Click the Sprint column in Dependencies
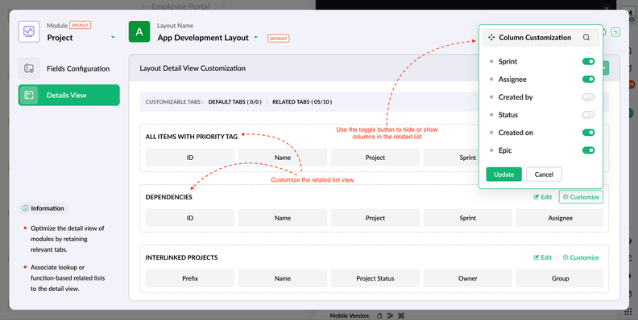Viewport: 638px width, 320px height. [468, 218]
